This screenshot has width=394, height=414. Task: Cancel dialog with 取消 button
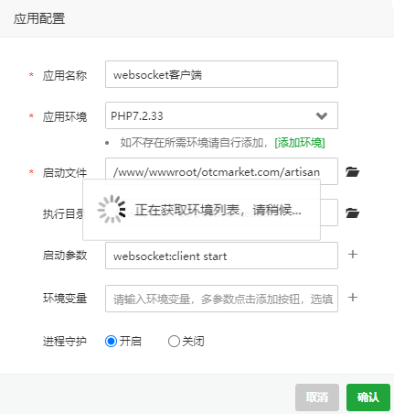click(317, 398)
